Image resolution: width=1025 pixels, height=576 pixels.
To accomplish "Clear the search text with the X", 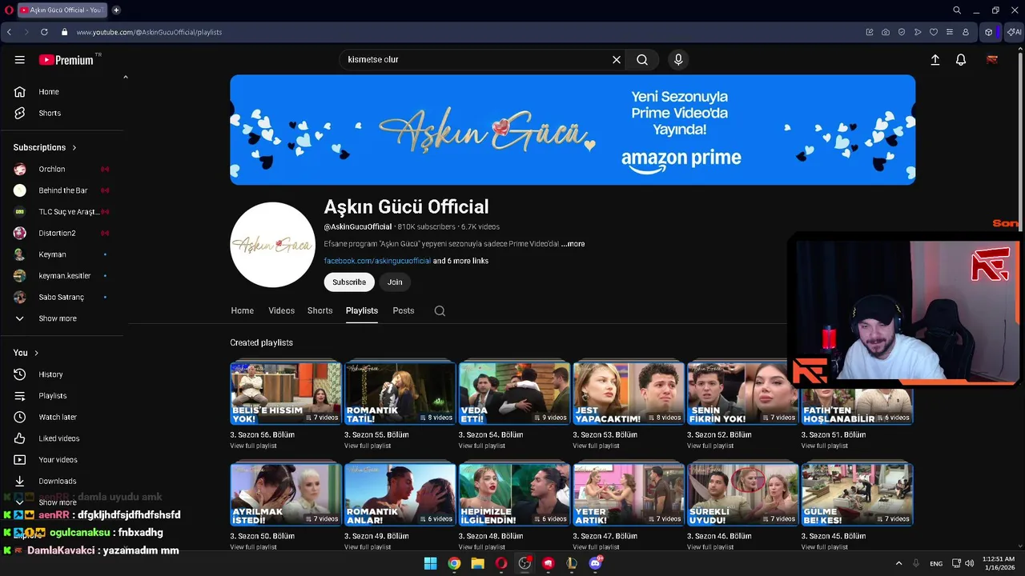I will coord(617,60).
